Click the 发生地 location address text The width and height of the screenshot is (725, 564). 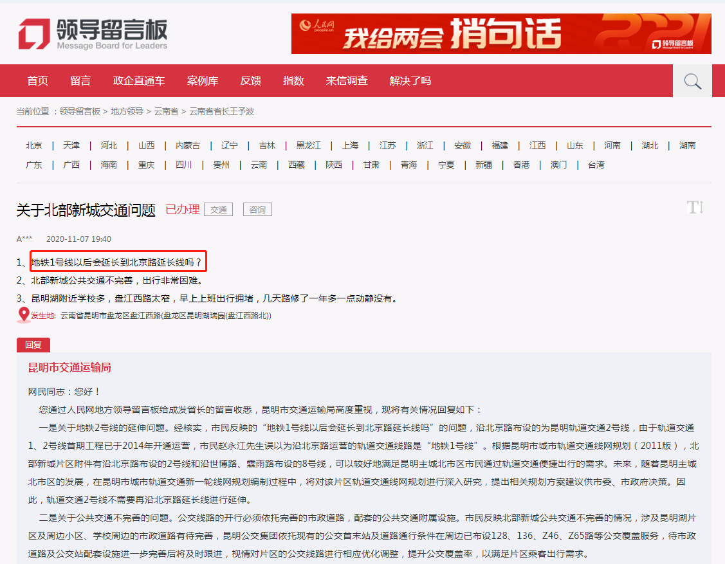[166, 315]
